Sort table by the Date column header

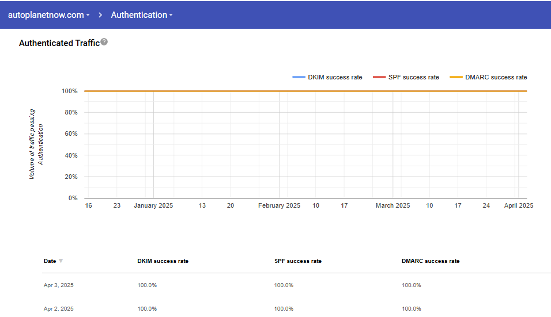[50, 261]
